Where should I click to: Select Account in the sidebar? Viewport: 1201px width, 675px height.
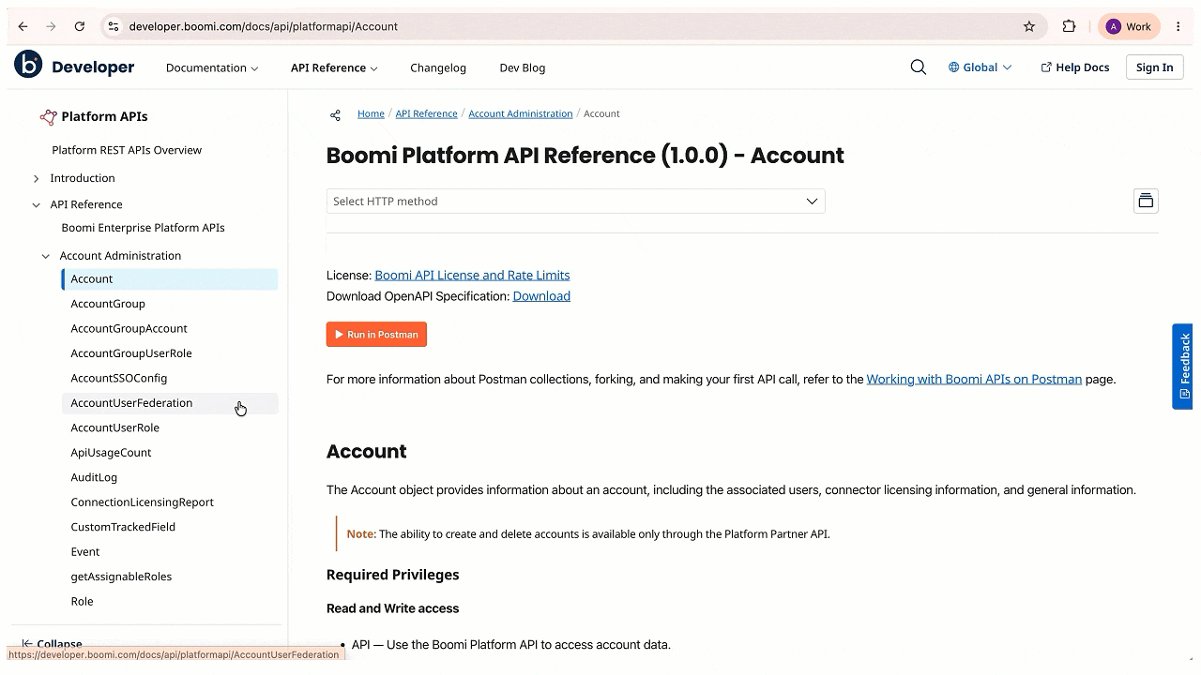click(170, 279)
